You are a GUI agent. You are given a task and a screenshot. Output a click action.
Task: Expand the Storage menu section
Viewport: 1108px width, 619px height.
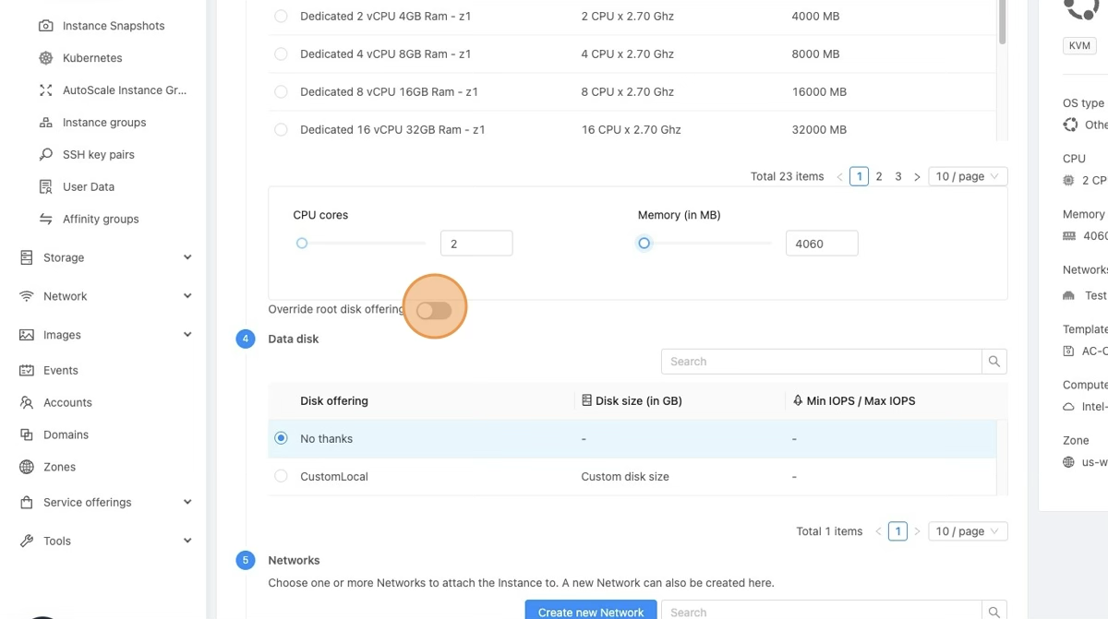coord(105,258)
